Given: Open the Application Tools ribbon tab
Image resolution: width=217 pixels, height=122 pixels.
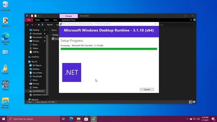Looking at the screenshot, I should 68,20.
